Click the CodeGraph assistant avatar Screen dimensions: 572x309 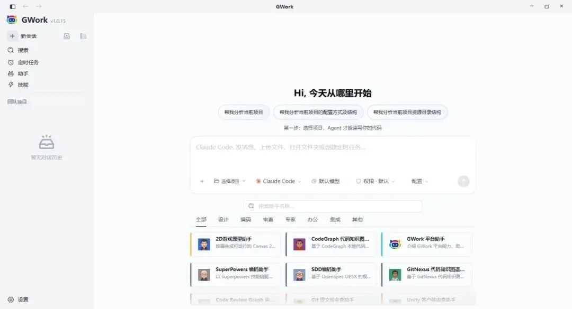tap(299, 244)
